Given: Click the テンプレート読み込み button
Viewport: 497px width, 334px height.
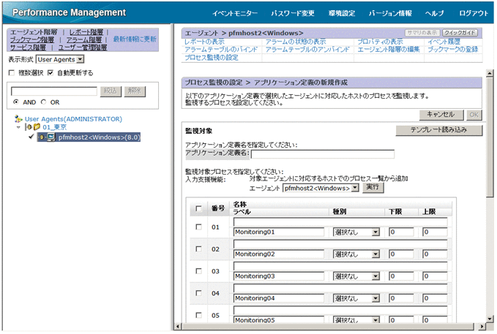Looking at the screenshot, I should click(440, 130).
